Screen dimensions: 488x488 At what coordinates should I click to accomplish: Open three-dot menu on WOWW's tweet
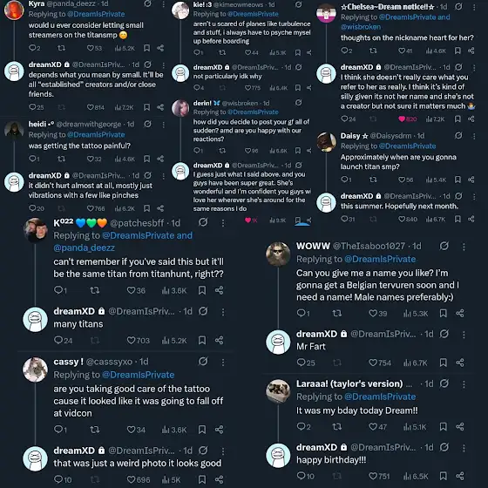pyautogui.click(x=464, y=247)
